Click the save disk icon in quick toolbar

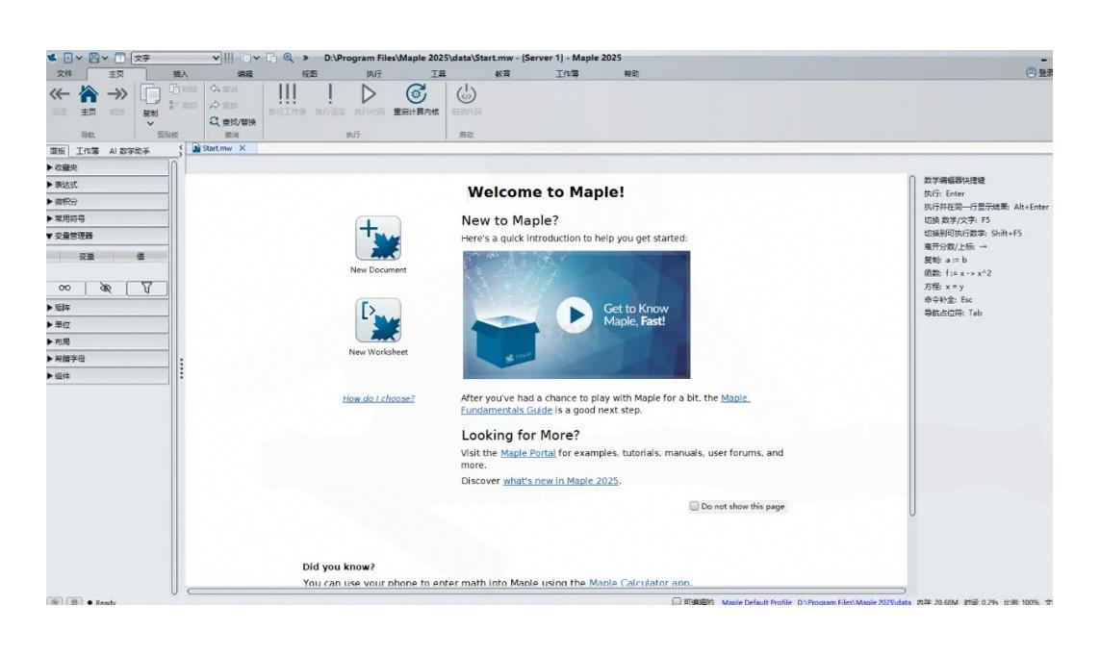click(x=94, y=58)
